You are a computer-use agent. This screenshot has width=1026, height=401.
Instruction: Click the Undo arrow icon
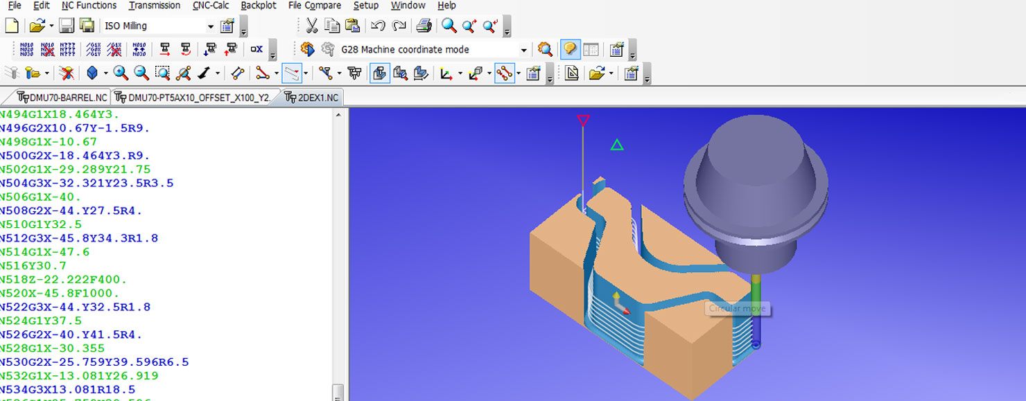click(378, 26)
